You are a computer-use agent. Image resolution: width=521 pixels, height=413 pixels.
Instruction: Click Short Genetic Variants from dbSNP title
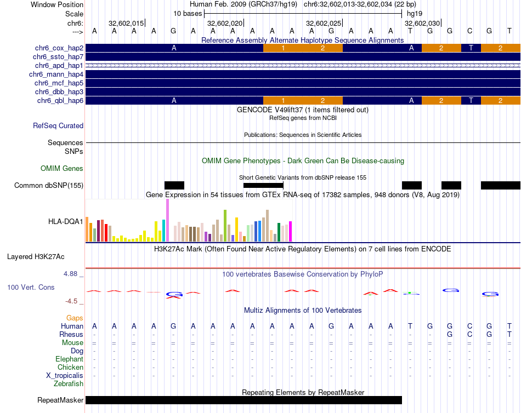coord(303,177)
